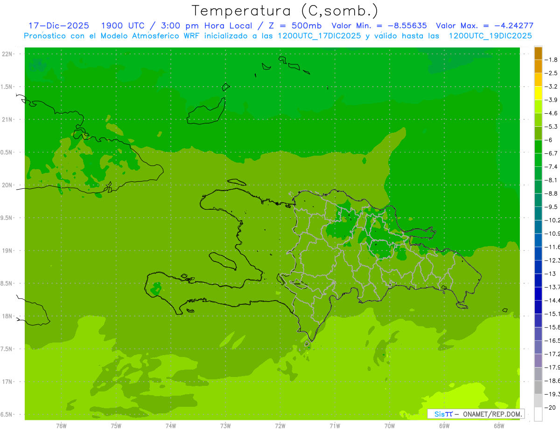The width and height of the screenshot is (560, 432).
Task: Click the "1200UTC_17DIC2025" initialization time text
Action: click(x=319, y=36)
